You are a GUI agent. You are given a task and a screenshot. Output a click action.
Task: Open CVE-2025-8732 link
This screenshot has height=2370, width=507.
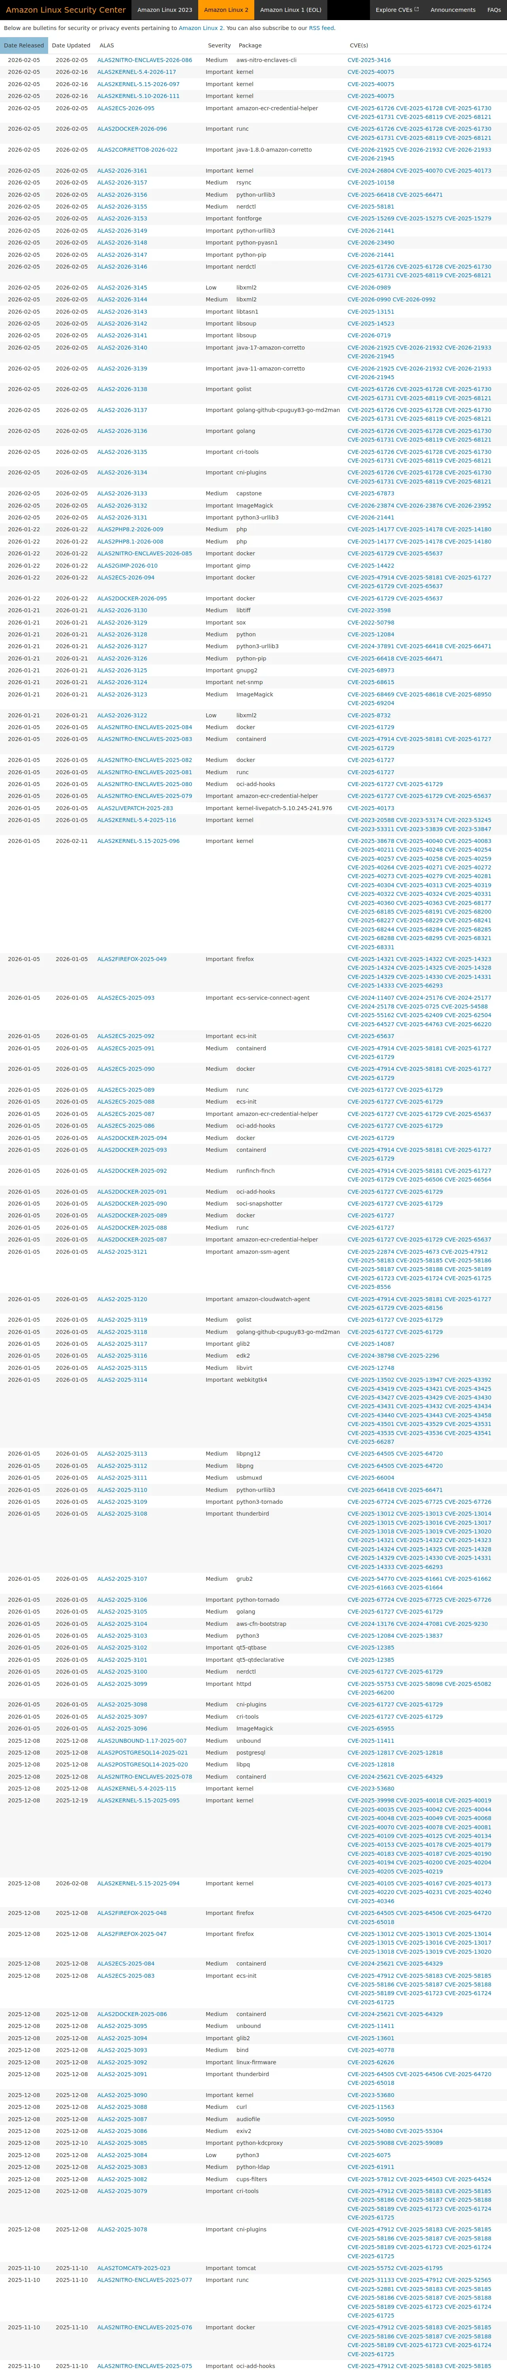(369, 716)
